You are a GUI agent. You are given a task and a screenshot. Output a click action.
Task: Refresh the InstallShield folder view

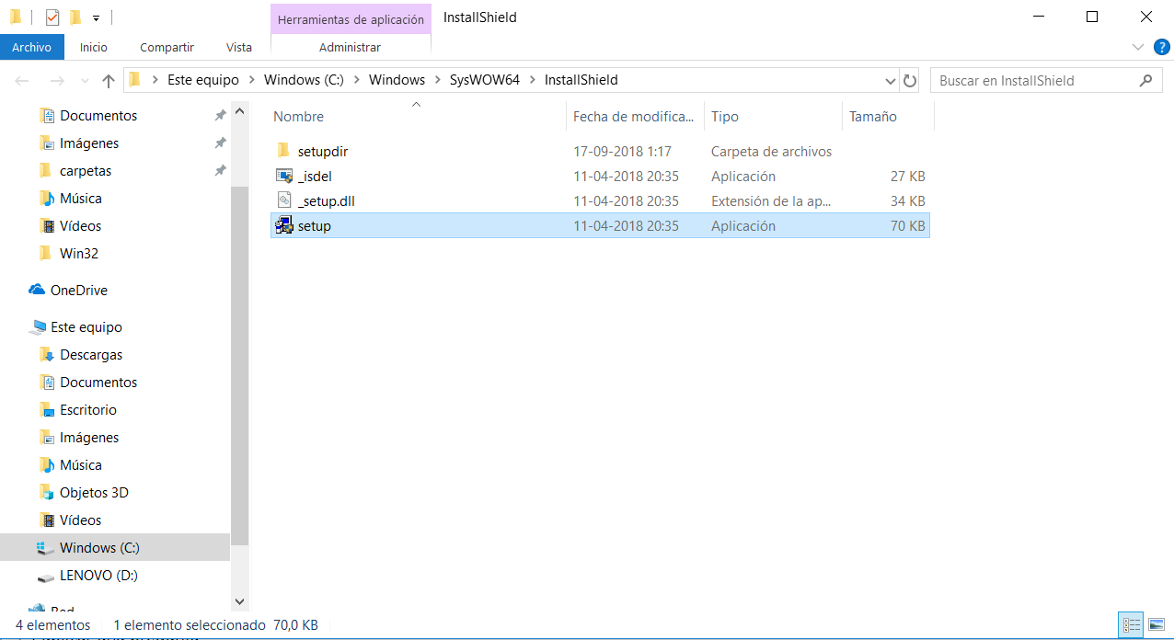[x=910, y=81]
